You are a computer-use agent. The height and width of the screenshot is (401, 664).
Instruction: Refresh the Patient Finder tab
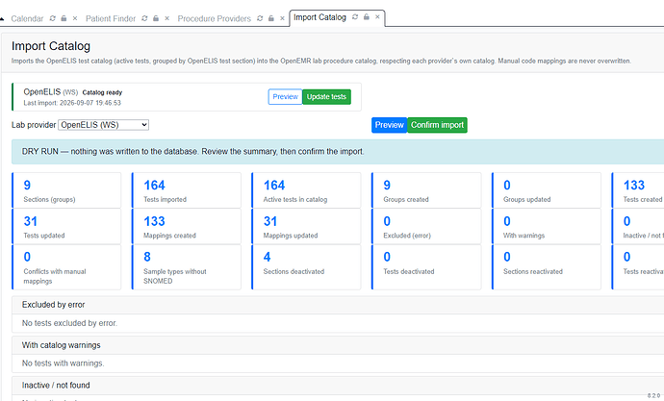(x=144, y=18)
